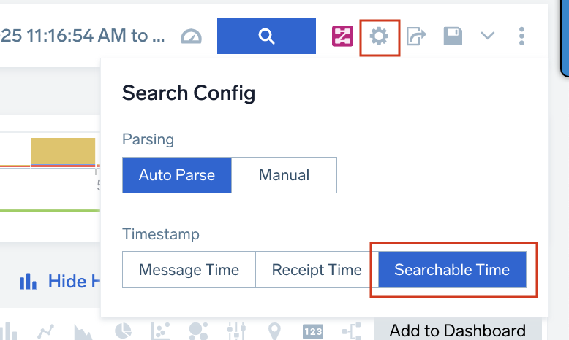Screen dimensions: 569x340
Task: Select Auto Parse parsing mode
Action: click(177, 175)
